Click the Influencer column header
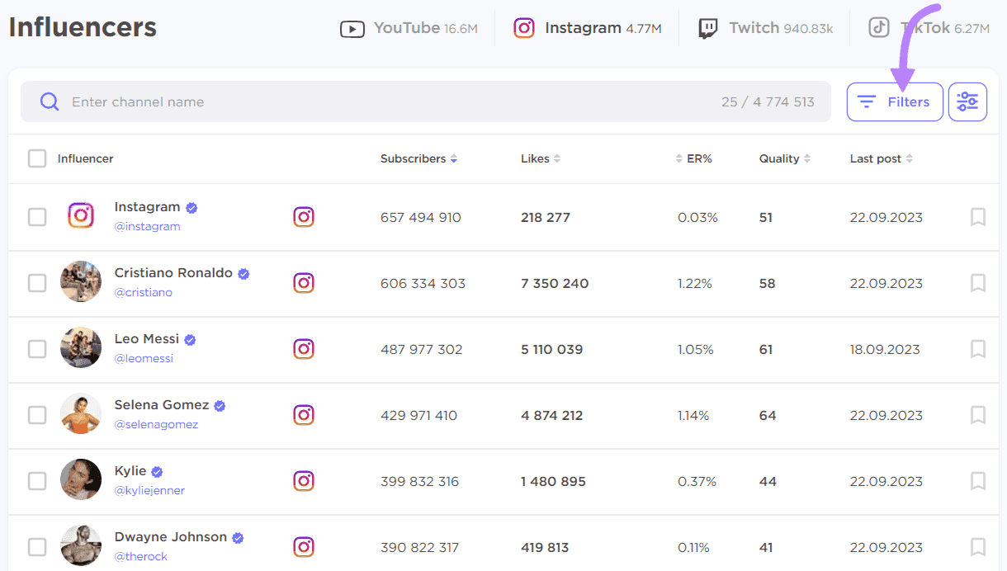The height and width of the screenshot is (571, 1007). click(x=86, y=158)
